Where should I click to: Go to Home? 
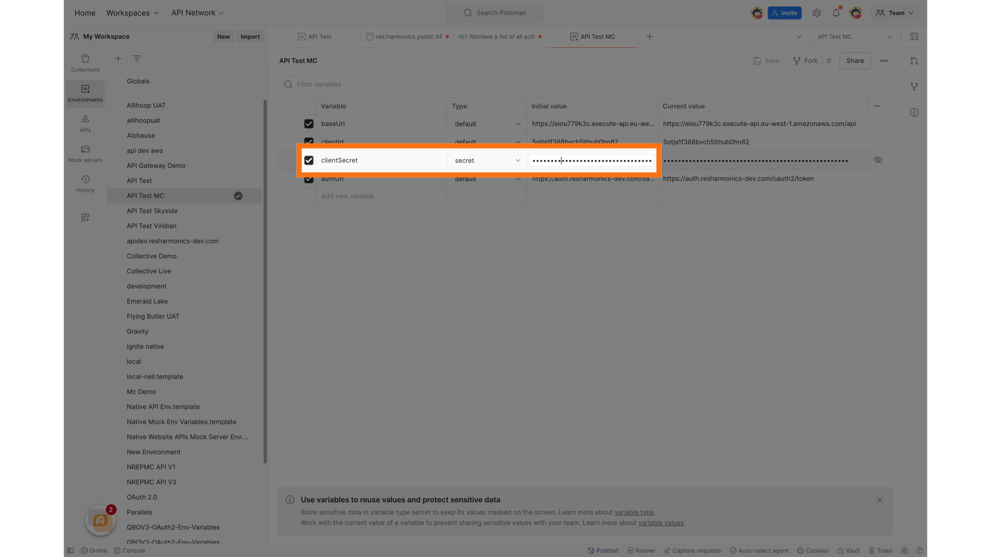coord(85,13)
